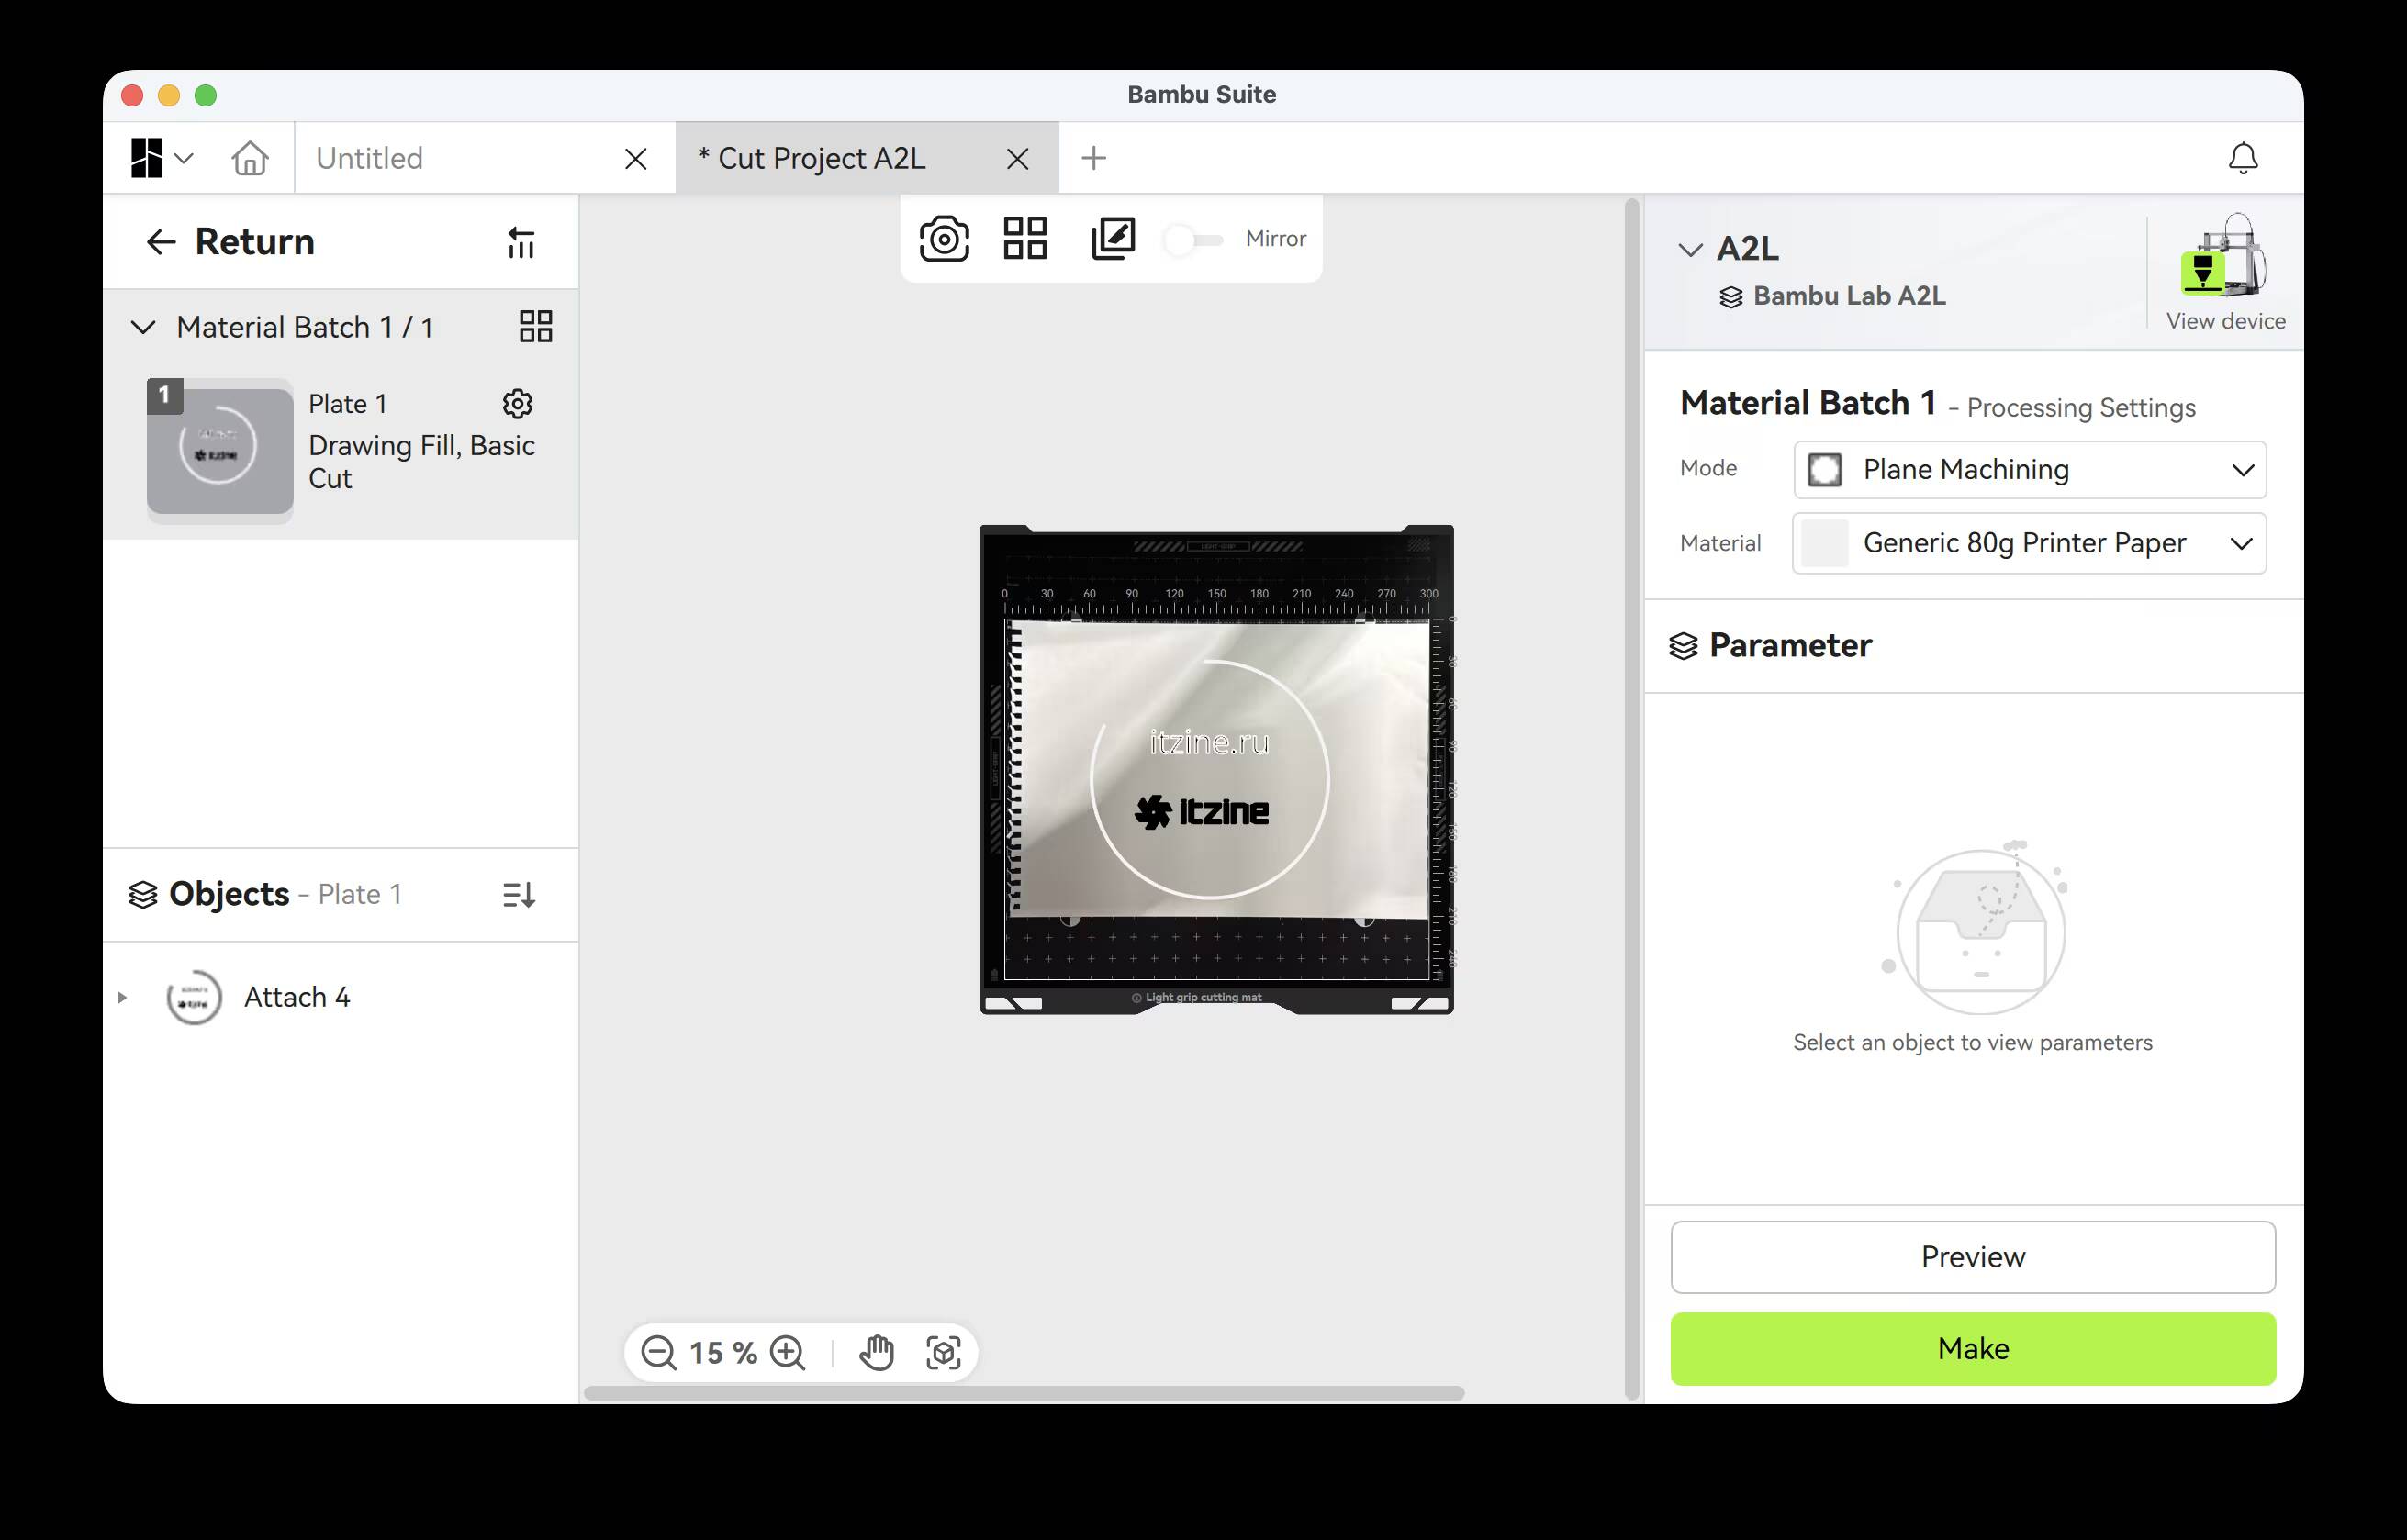This screenshot has width=2407, height=1540.
Task: Click the 15 % zoom level value
Action: (x=723, y=1353)
